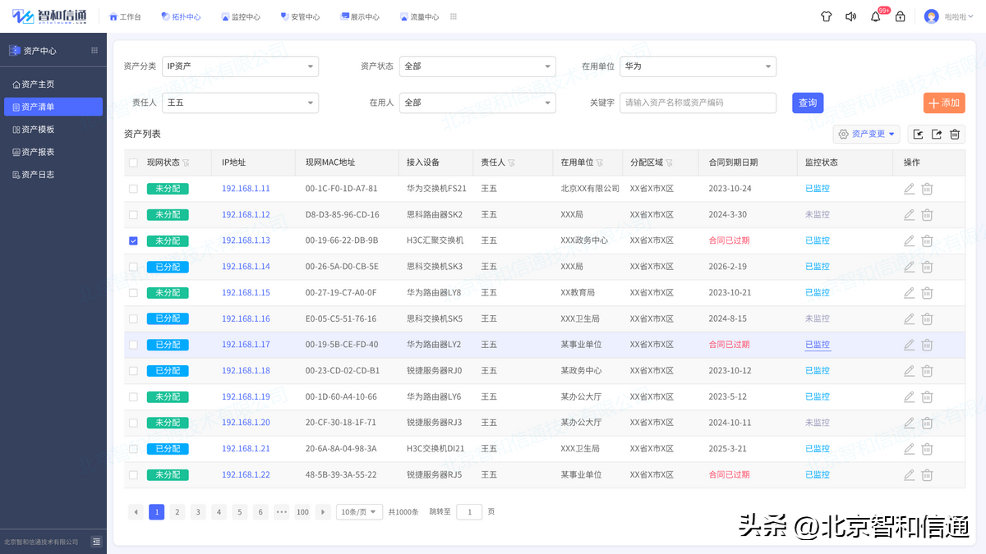Open the 责任人 dropdown showing 王五
The height and width of the screenshot is (554, 986).
point(240,103)
